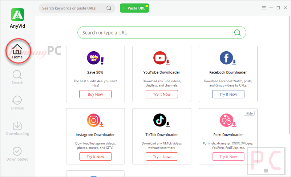291x177 pixels.
Task: Click 'The best bundle deal you can't miss!' text
Action: point(95,83)
